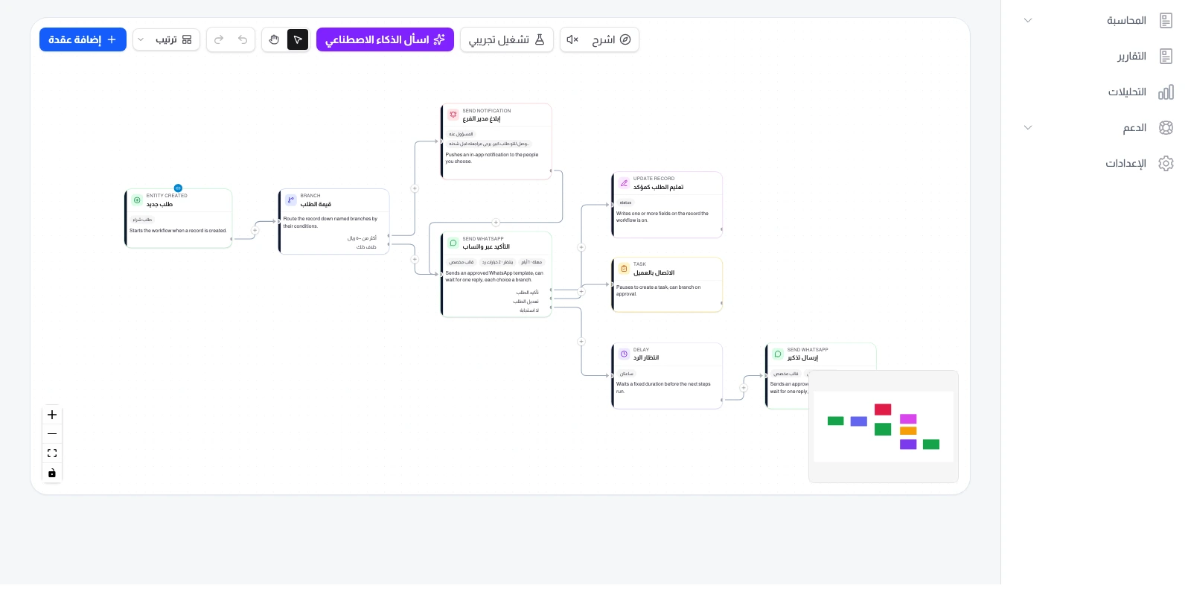Toggle the explanation sound mute icon

click(x=572, y=39)
